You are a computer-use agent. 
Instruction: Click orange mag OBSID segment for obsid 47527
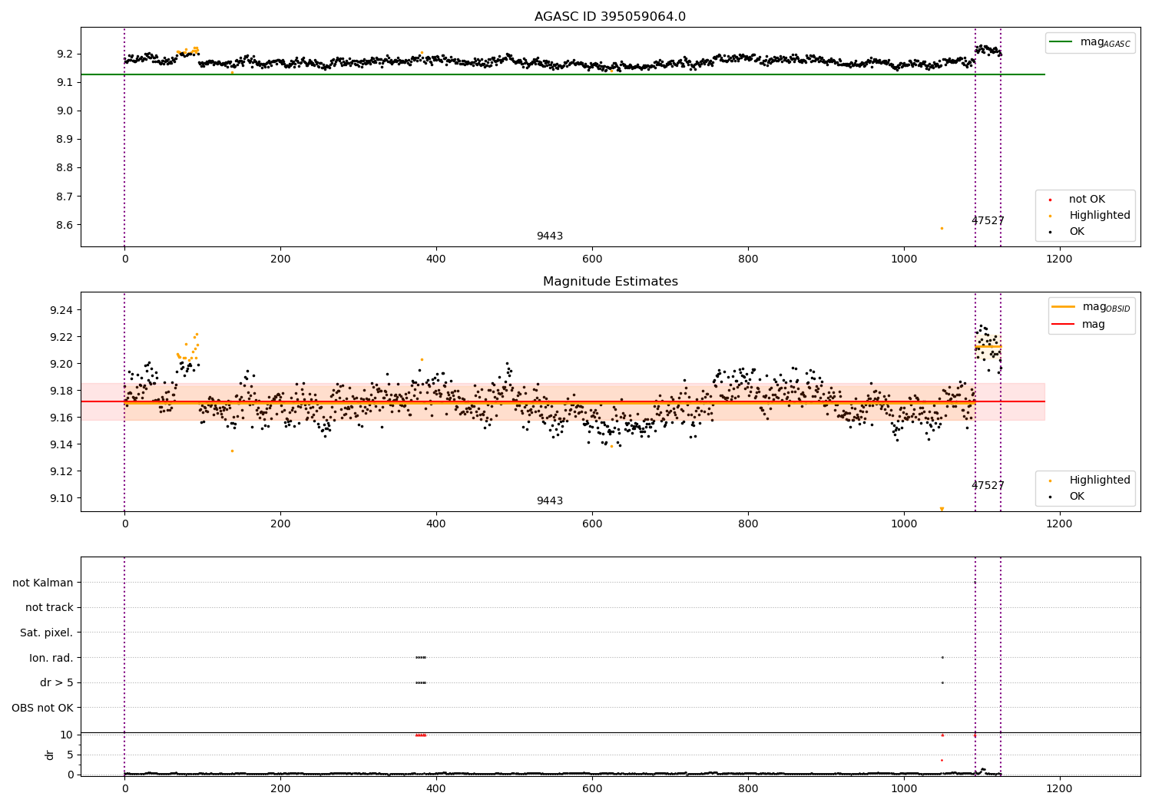[988, 346]
